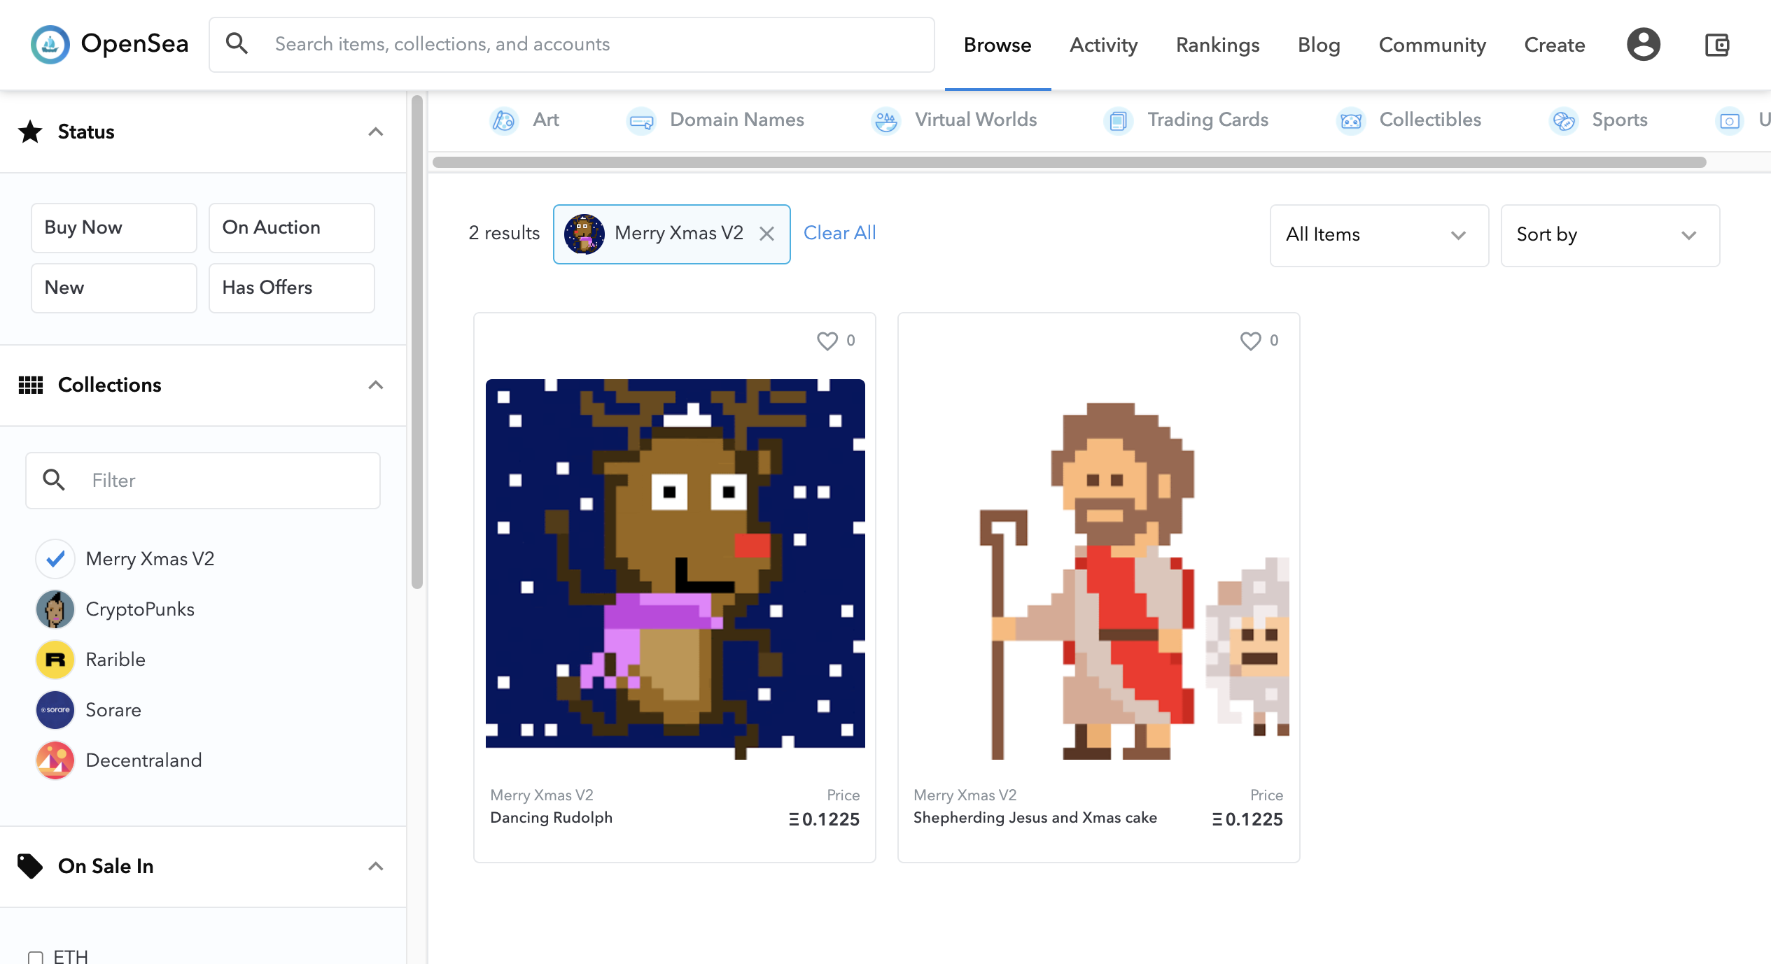Collapse the Status section chevron
1771x964 pixels.
[376, 132]
